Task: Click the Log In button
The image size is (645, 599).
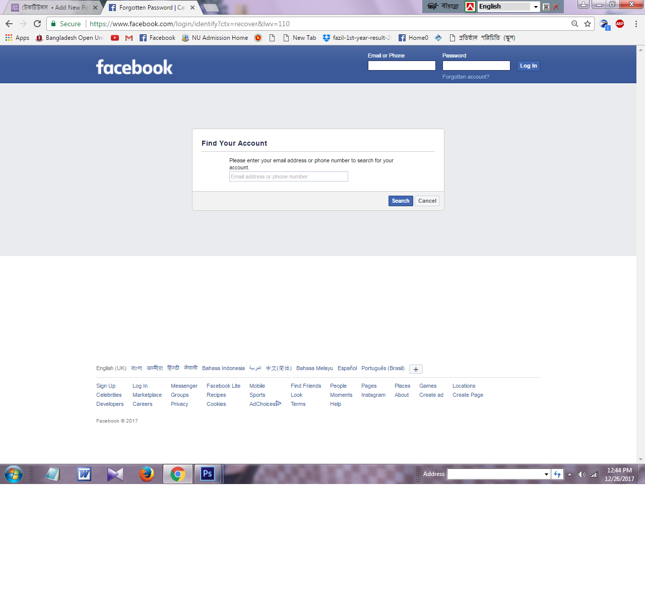Action: (x=529, y=66)
